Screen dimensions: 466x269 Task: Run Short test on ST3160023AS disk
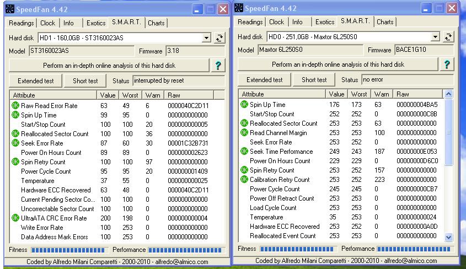click(85, 81)
